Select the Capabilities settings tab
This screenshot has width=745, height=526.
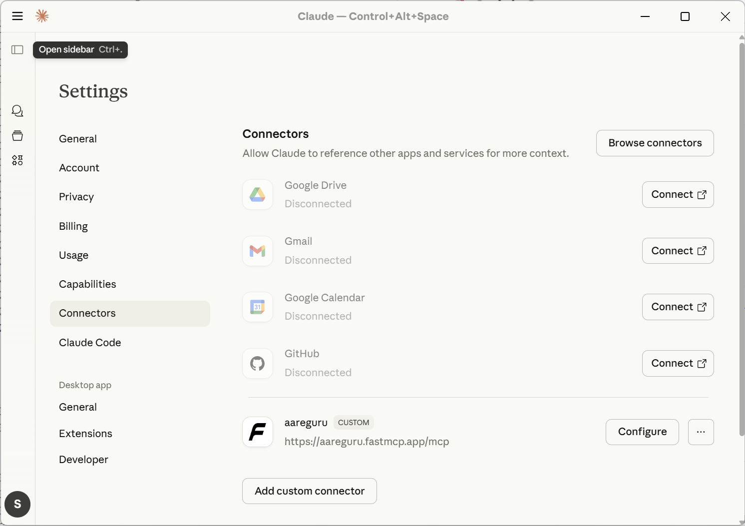pyautogui.click(x=87, y=284)
